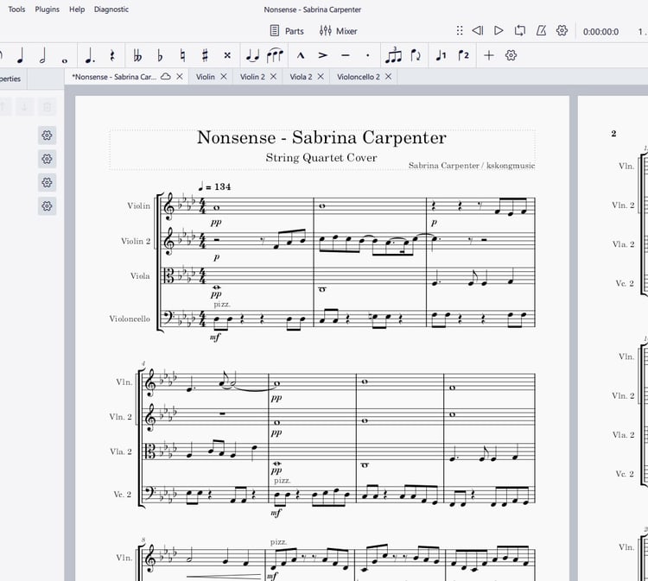The image size is (648, 581).
Task: Select the 'Vc. 2' label in second system
Action: coord(123,495)
